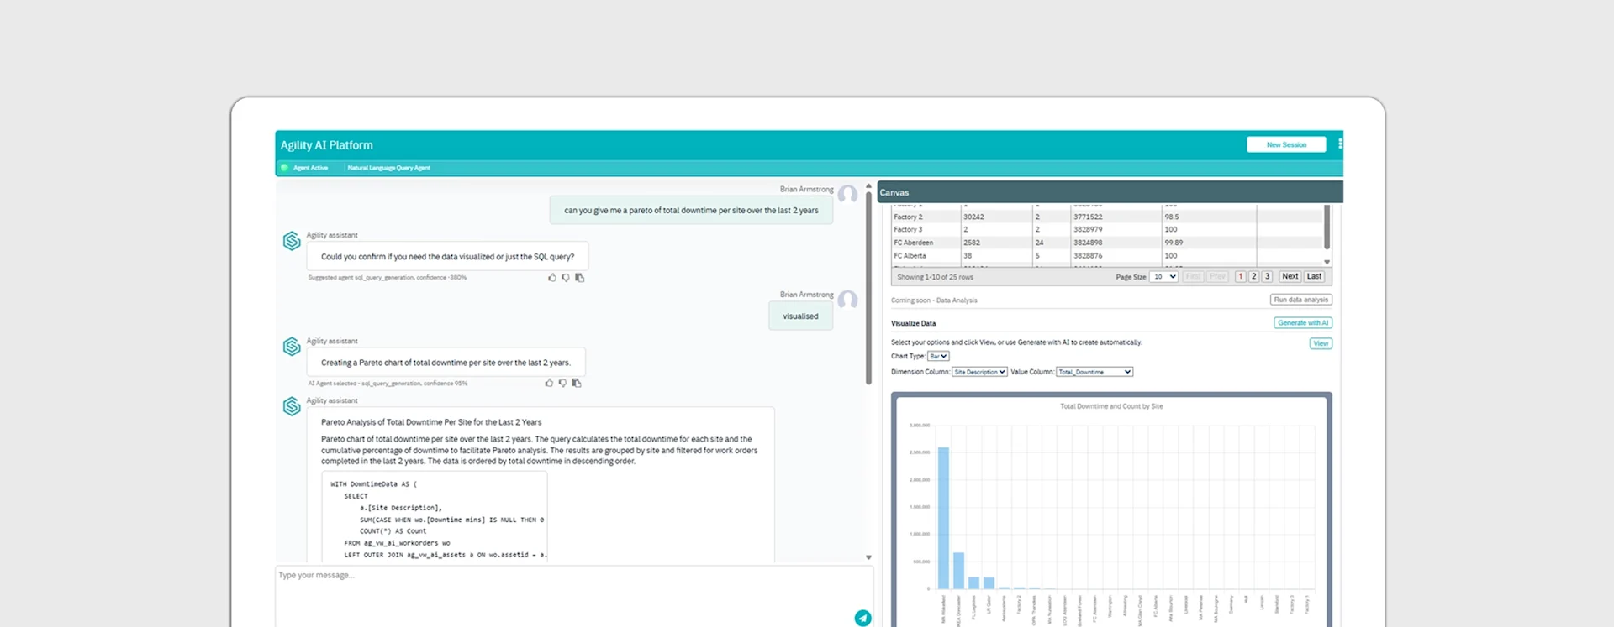Click the Natural Language Query Agent label

(388, 168)
